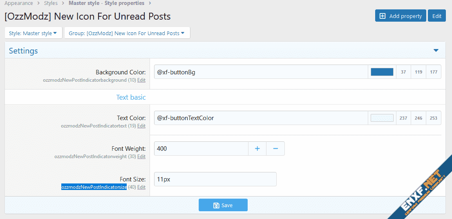Screen dimensions: 452x219
Task: Open the Group: [OzzModz] dropdown
Action: (127, 33)
